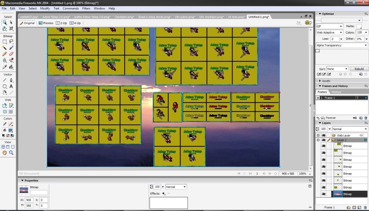Hide the selected bottom Bitmap layer
The width and height of the screenshot is (369, 211).
[324, 194]
